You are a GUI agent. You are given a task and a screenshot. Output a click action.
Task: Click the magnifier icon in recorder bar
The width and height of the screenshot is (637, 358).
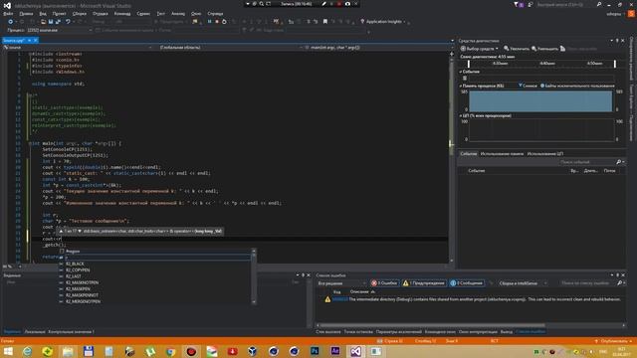(x=261, y=4)
